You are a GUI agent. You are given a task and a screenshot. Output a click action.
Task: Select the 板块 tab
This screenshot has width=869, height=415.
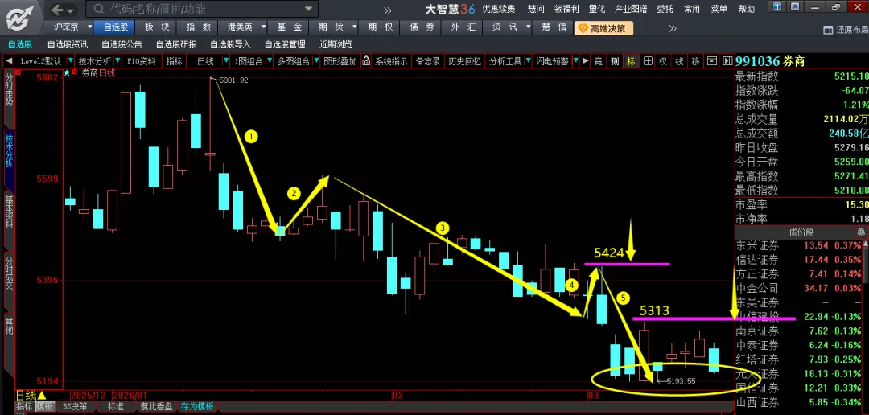click(x=158, y=27)
